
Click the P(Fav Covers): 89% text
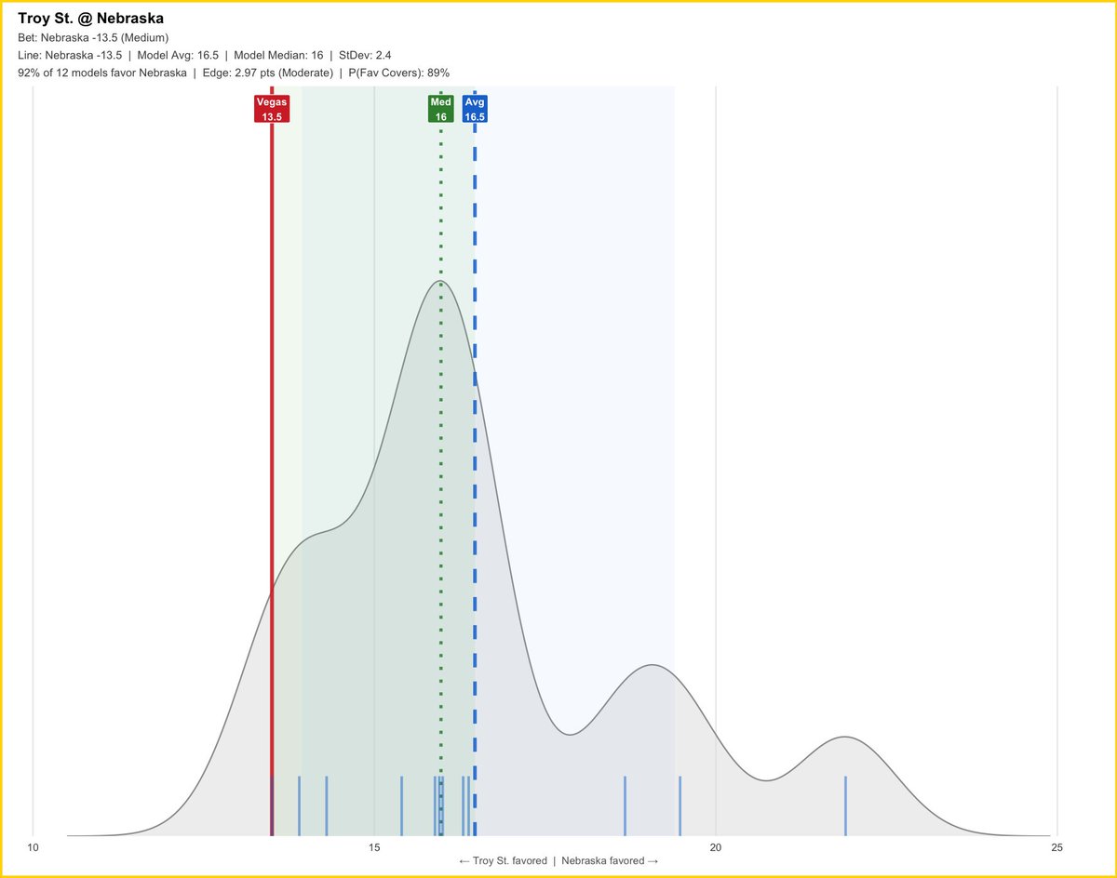tap(399, 73)
